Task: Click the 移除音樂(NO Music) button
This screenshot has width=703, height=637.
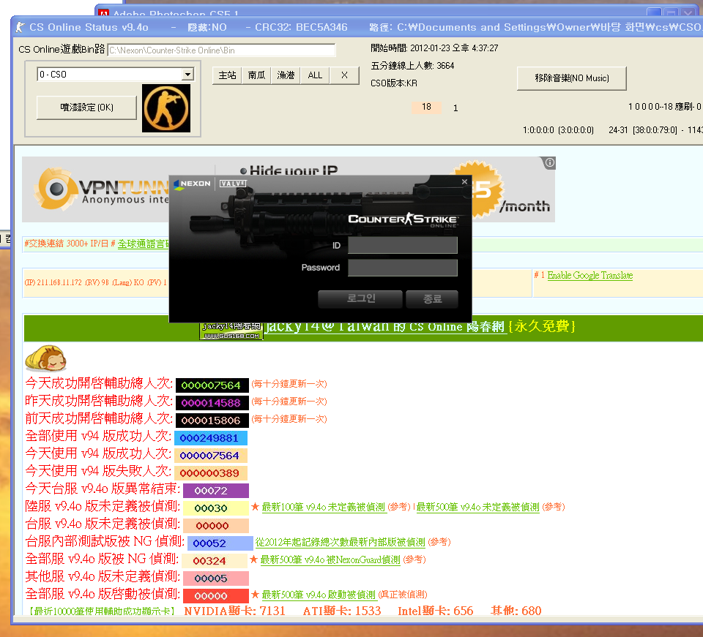Action: [572, 78]
